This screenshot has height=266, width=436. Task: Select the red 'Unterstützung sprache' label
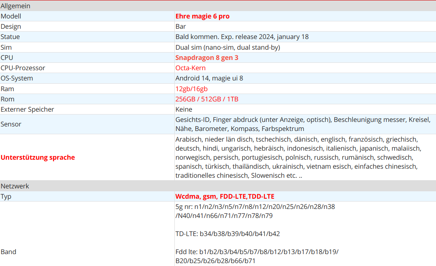click(38, 157)
